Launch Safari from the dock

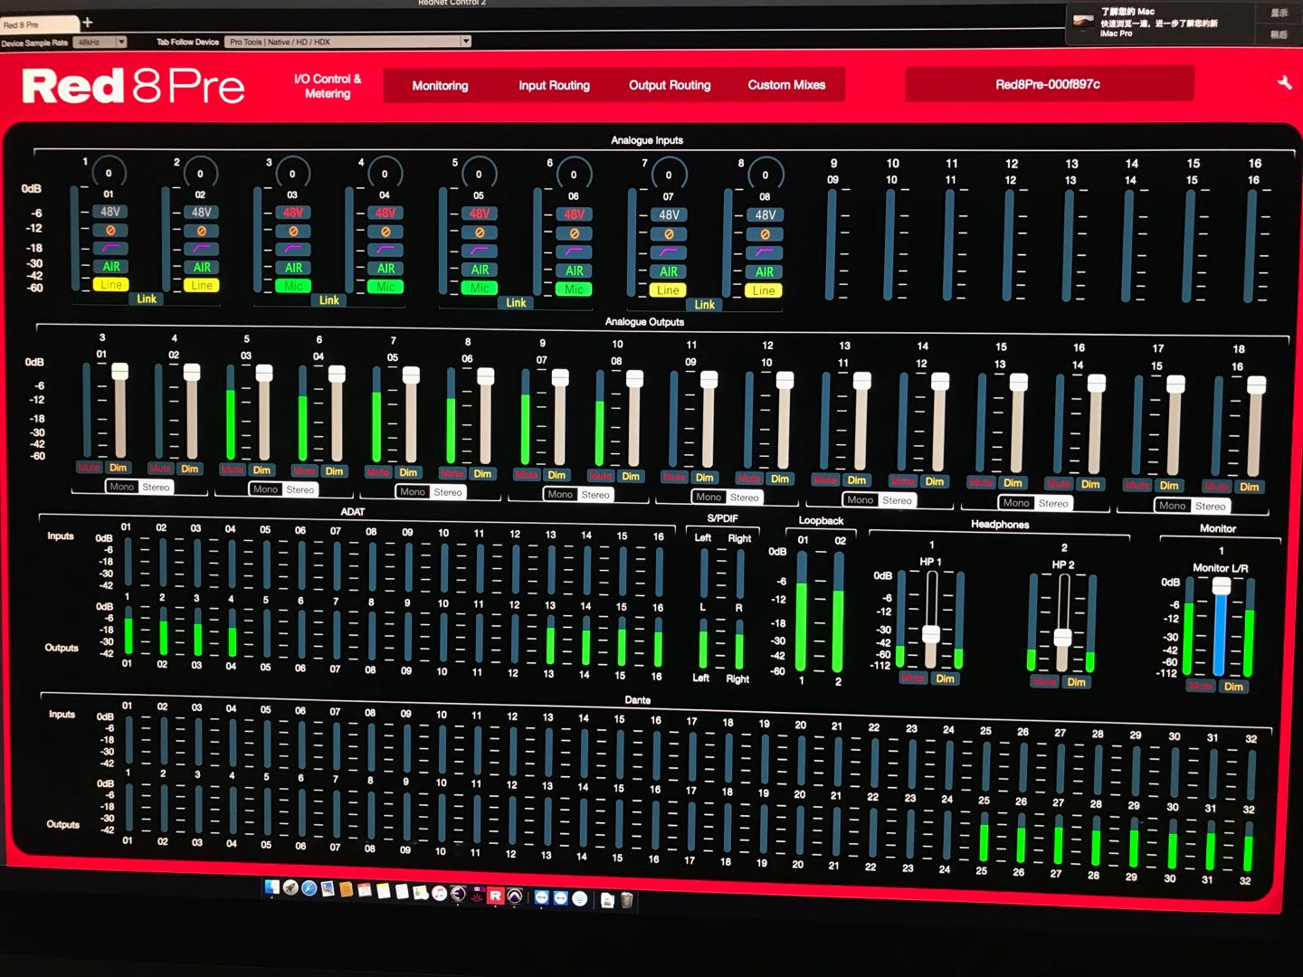tap(309, 888)
